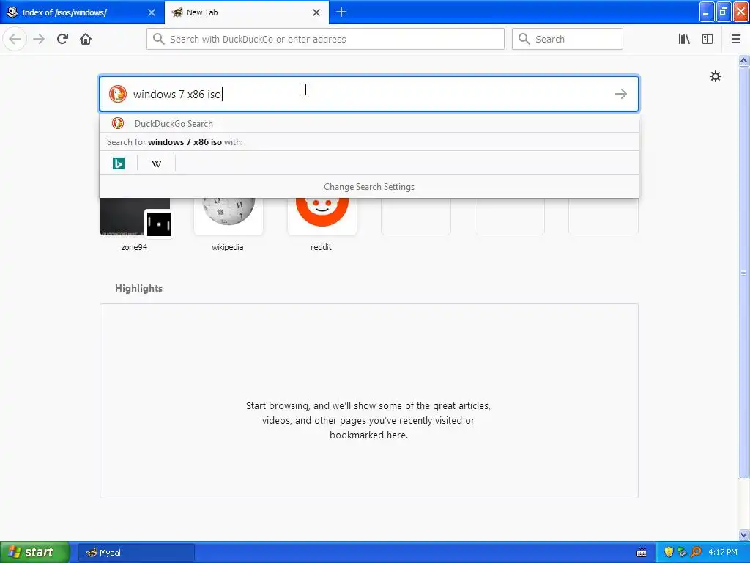The height and width of the screenshot is (563, 750).
Task: Go back with the back arrow button
Action: pyautogui.click(x=15, y=39)
